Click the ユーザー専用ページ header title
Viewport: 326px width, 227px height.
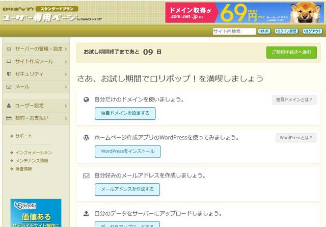[x=40, y=17]
